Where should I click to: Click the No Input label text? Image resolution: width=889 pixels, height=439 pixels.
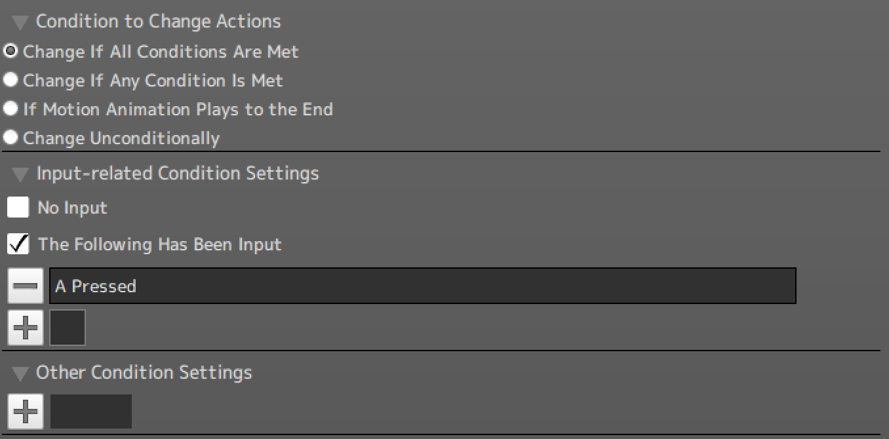(x=72, y=208)
